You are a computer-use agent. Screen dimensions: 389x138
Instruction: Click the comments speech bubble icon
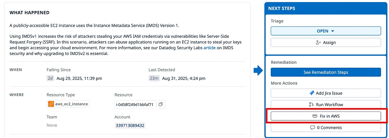[x=312, y=128]
